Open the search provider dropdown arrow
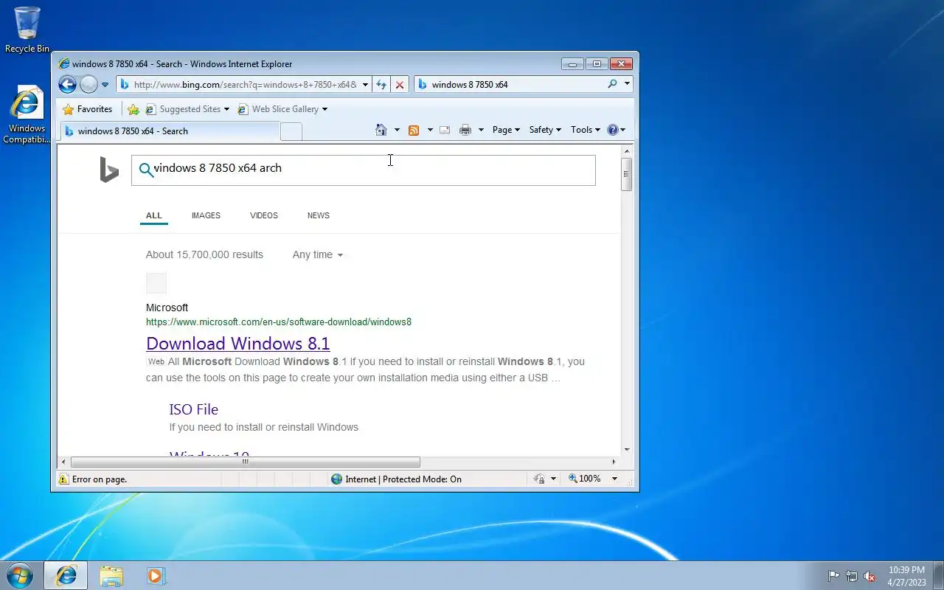Viewport: 944px width, 590px height. tap(627, 84)
